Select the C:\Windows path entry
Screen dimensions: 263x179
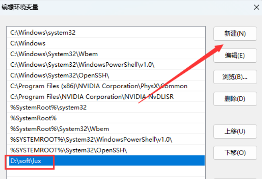tap(28, 43)
